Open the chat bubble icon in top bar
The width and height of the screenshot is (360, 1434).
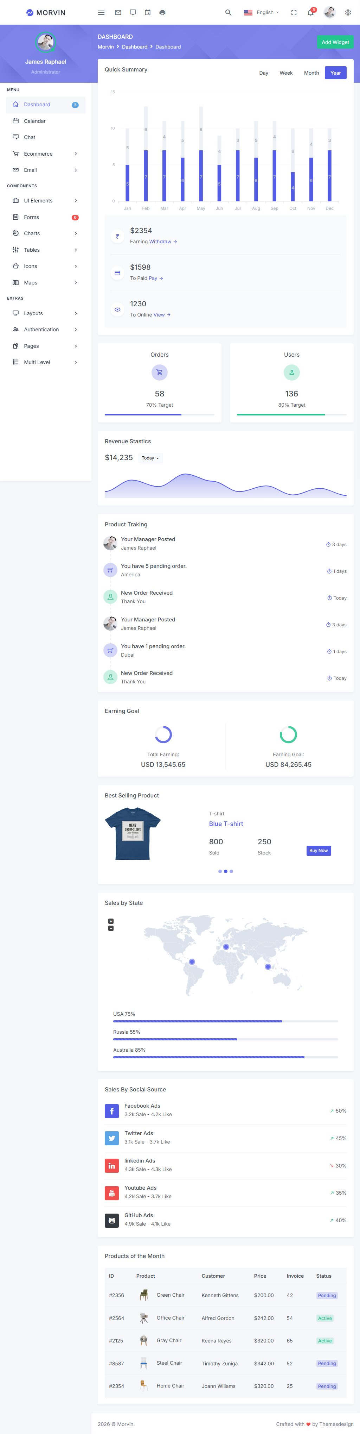coord(133,12)
